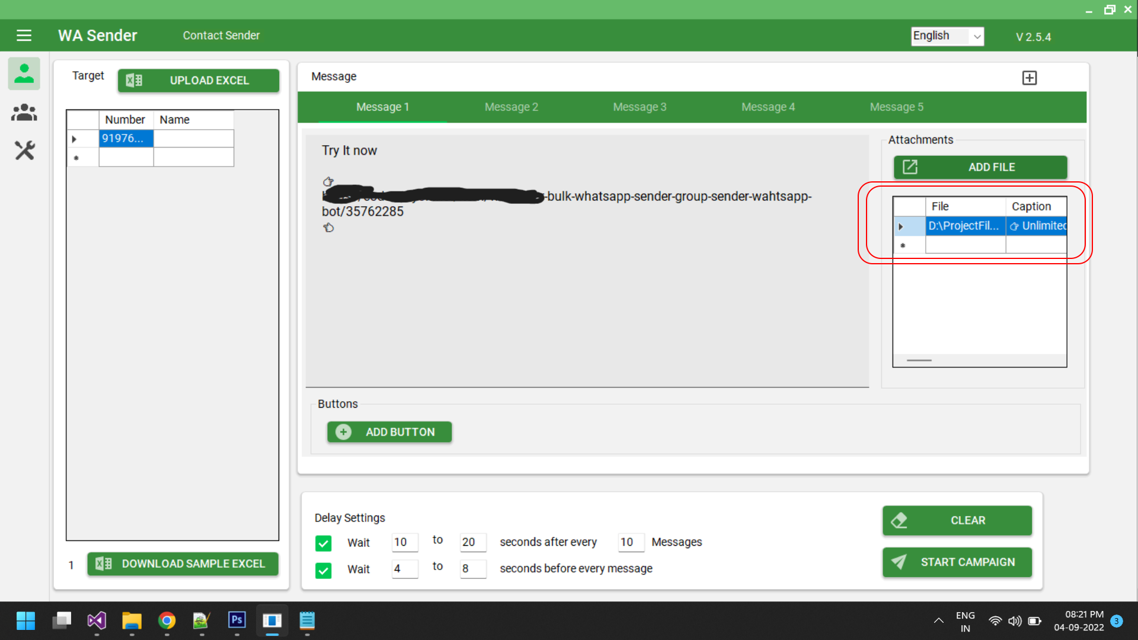Click the START CAMPAIGN button
Image resolution: width=1138 pixels, height=640 pixels.
click(957, 562)
